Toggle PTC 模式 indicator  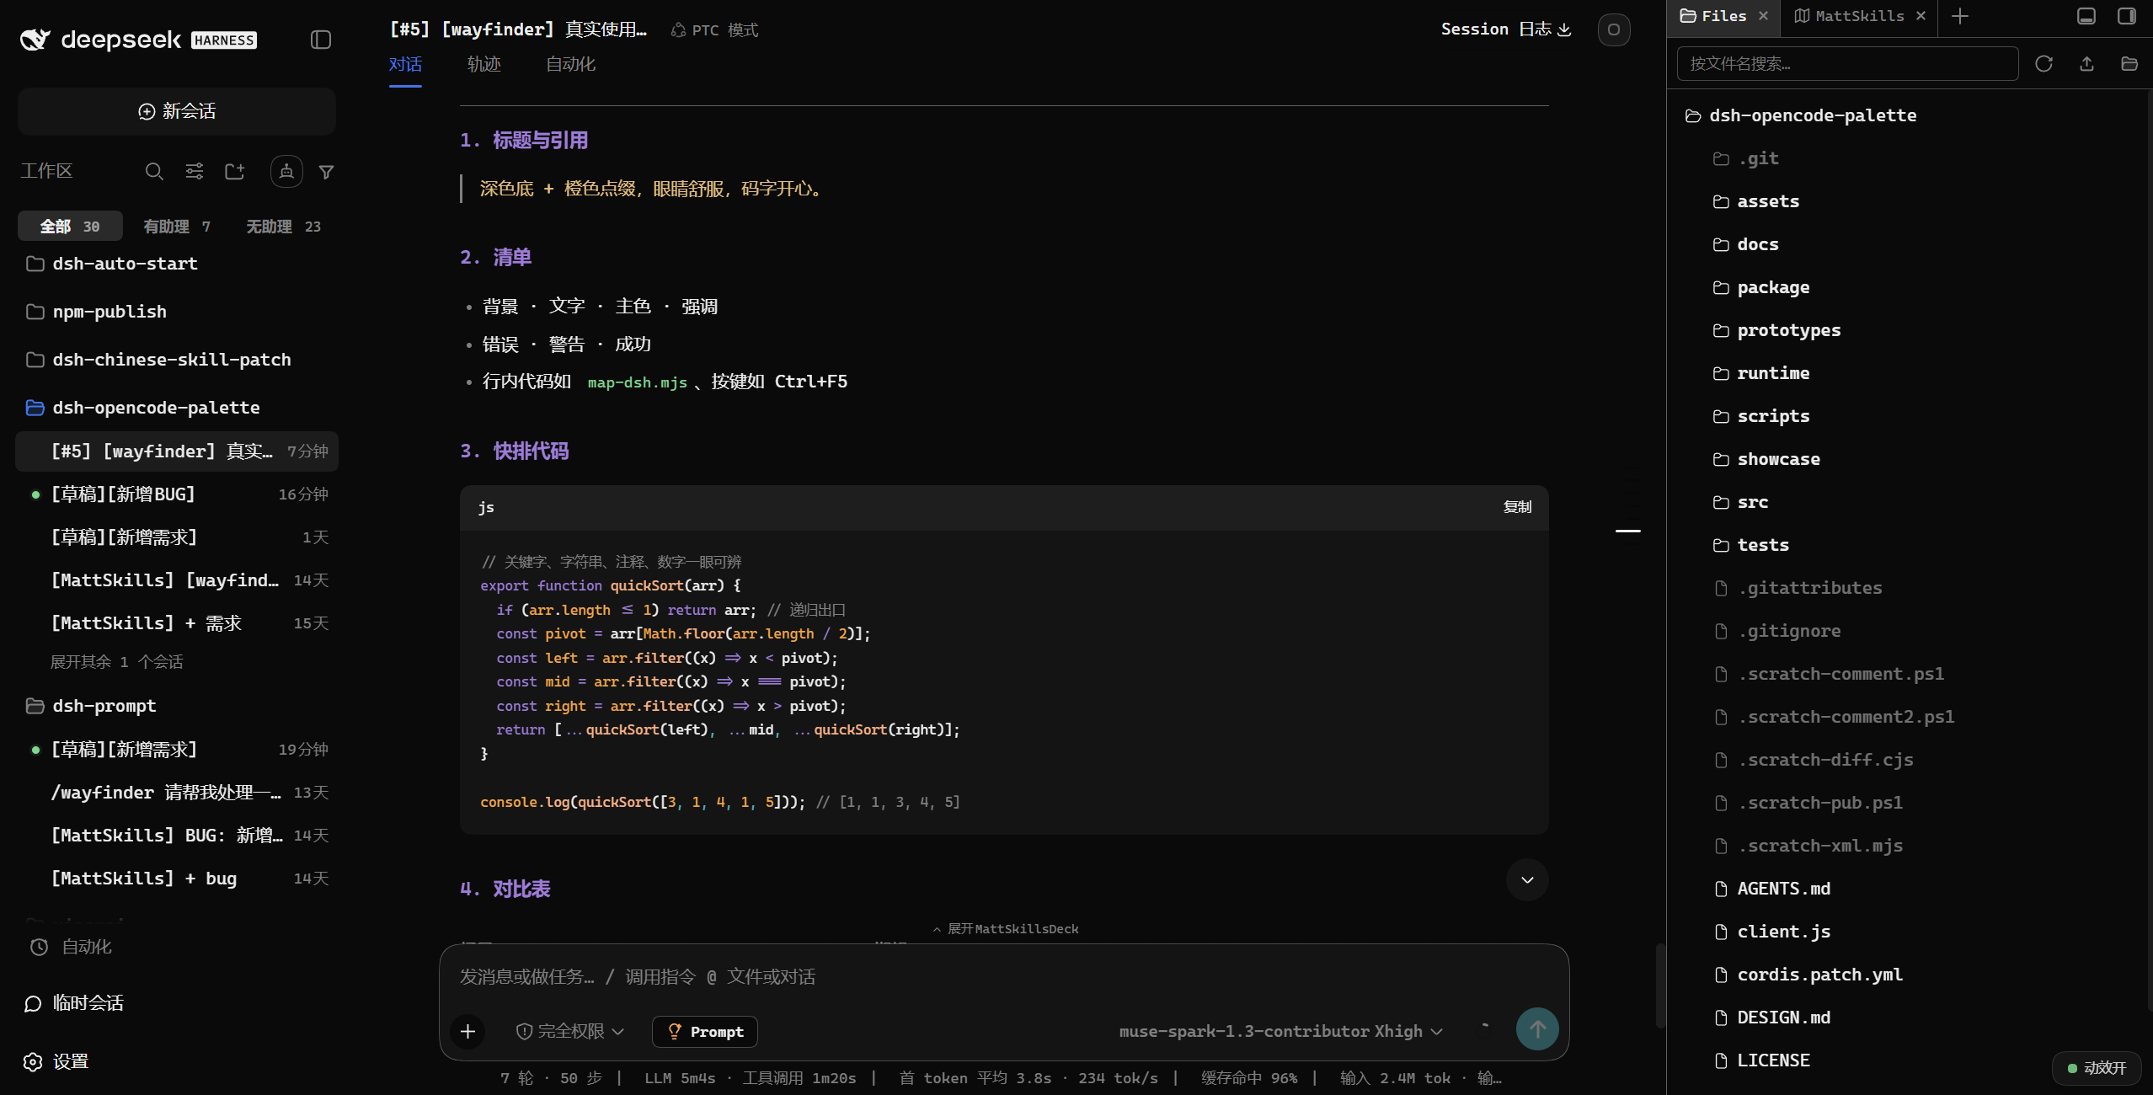[714, 30]
